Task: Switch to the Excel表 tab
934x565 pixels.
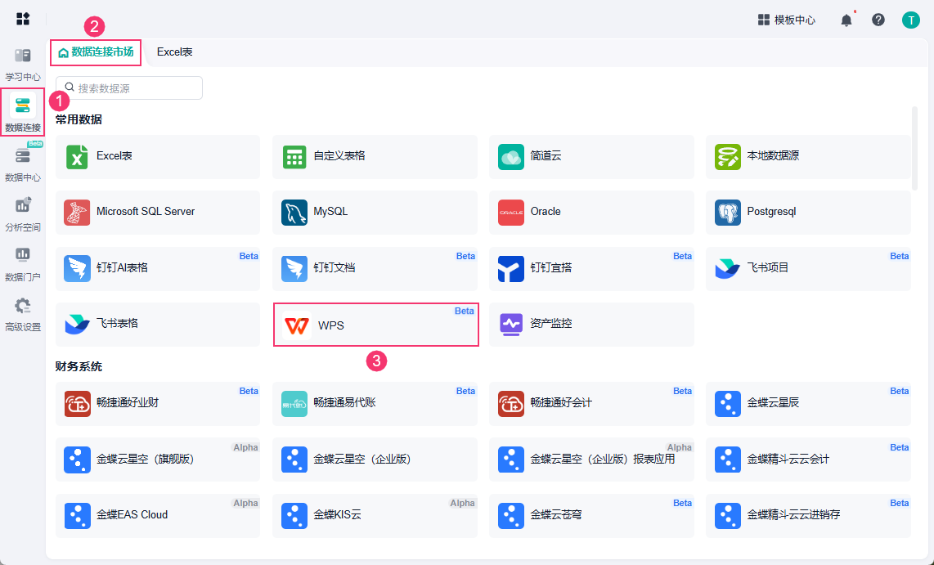Action: [174, 52]
